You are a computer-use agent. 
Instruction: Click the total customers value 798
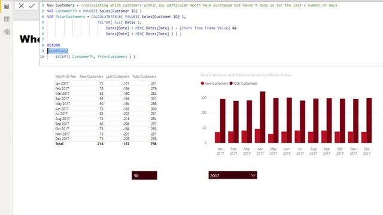[153, 144]
